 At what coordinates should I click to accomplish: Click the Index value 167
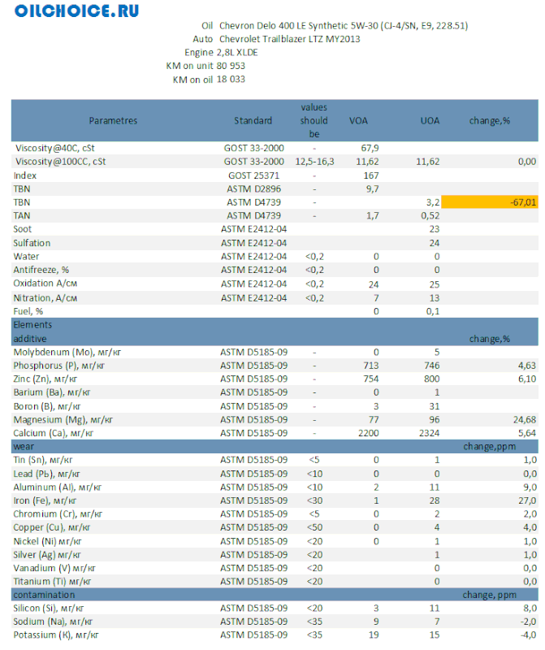click(371, 175)
